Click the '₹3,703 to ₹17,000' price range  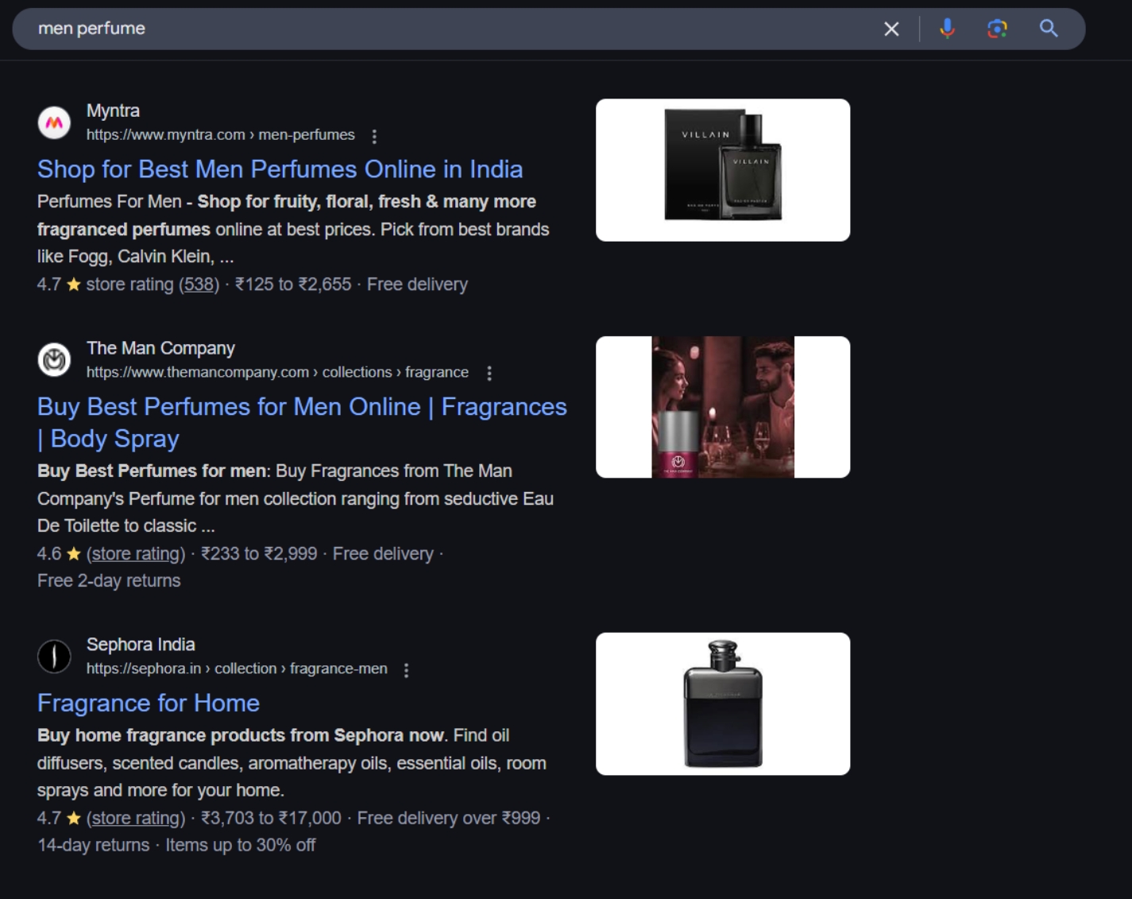click(271, 818)
